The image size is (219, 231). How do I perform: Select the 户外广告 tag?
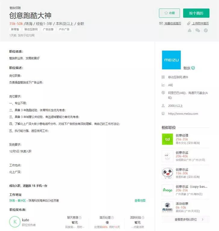click(x=64, y=30)
